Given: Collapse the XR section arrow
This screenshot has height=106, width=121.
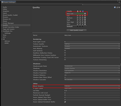Looking at the screenshot, I should (2, 39).
